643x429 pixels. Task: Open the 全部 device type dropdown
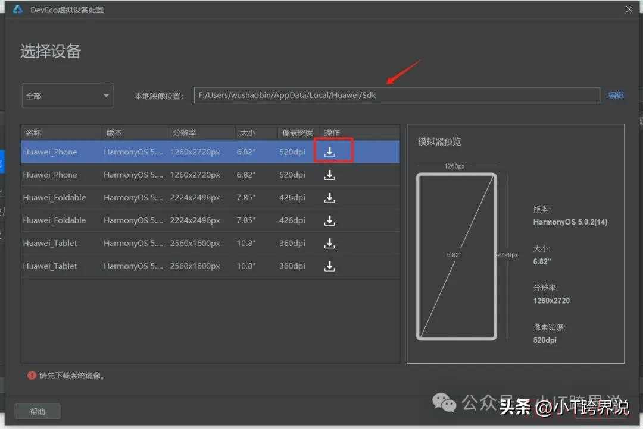pos(68,96)
